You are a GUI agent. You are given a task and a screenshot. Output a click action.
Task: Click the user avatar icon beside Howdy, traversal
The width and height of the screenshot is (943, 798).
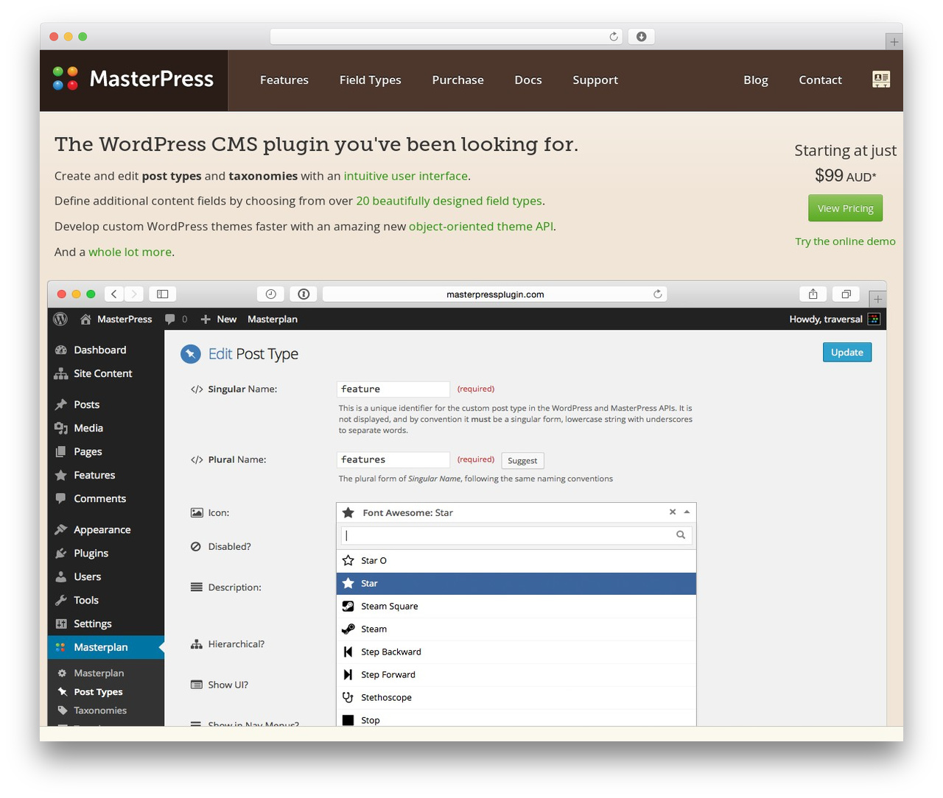pos(874,319)
